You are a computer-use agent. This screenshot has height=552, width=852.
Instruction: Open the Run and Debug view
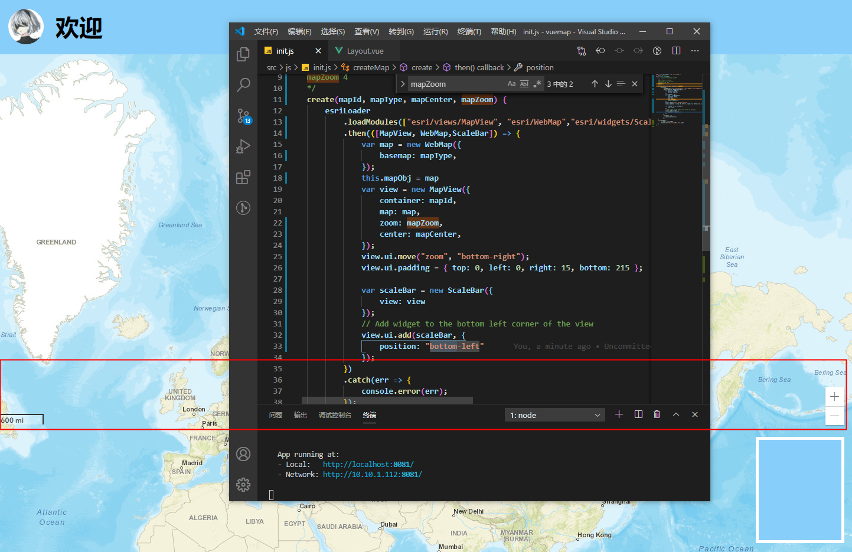(x=243, y=146)
